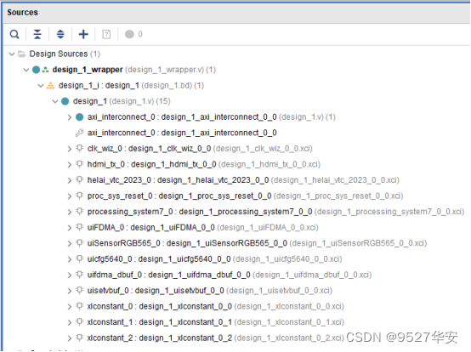Viewport: 471px width, 352px height.
Task: Click the block design icon beside design_1_i
Action: (x=50, y=86)
